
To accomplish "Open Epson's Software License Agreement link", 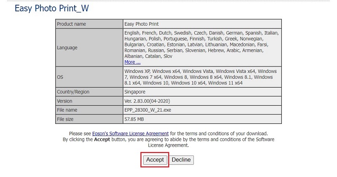I will point(130,134).
